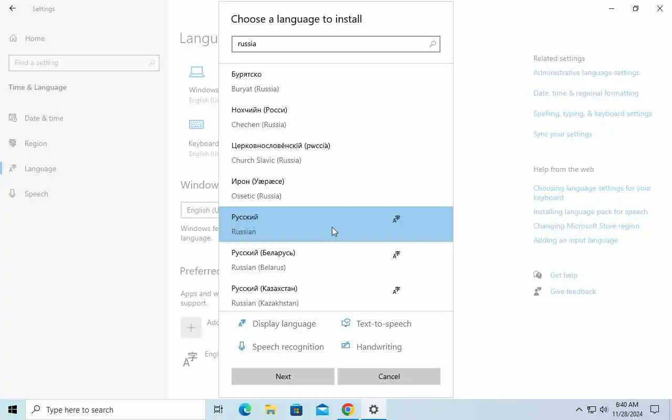The height and width of the screenshot is (420, 672).
Task: Select Buryat (Russia) language
Action: point(336,81)
